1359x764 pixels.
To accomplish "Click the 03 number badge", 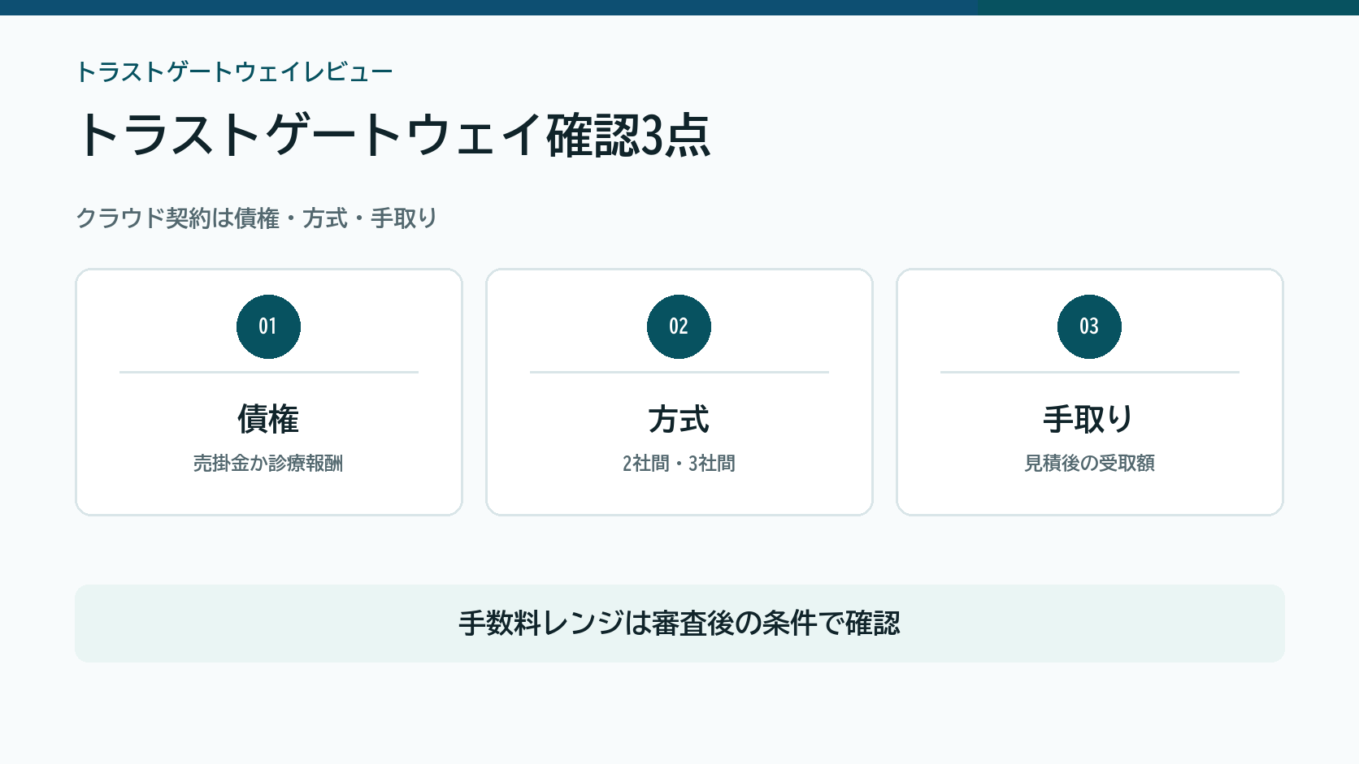I will click(x=1089, y=326).
